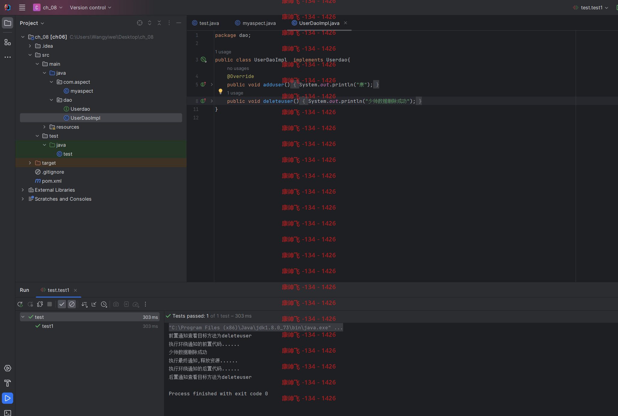Viewport: 618px width, 416px height.
Task: Click Select Opened File locate icon
Action: click(x=140, y=23)
